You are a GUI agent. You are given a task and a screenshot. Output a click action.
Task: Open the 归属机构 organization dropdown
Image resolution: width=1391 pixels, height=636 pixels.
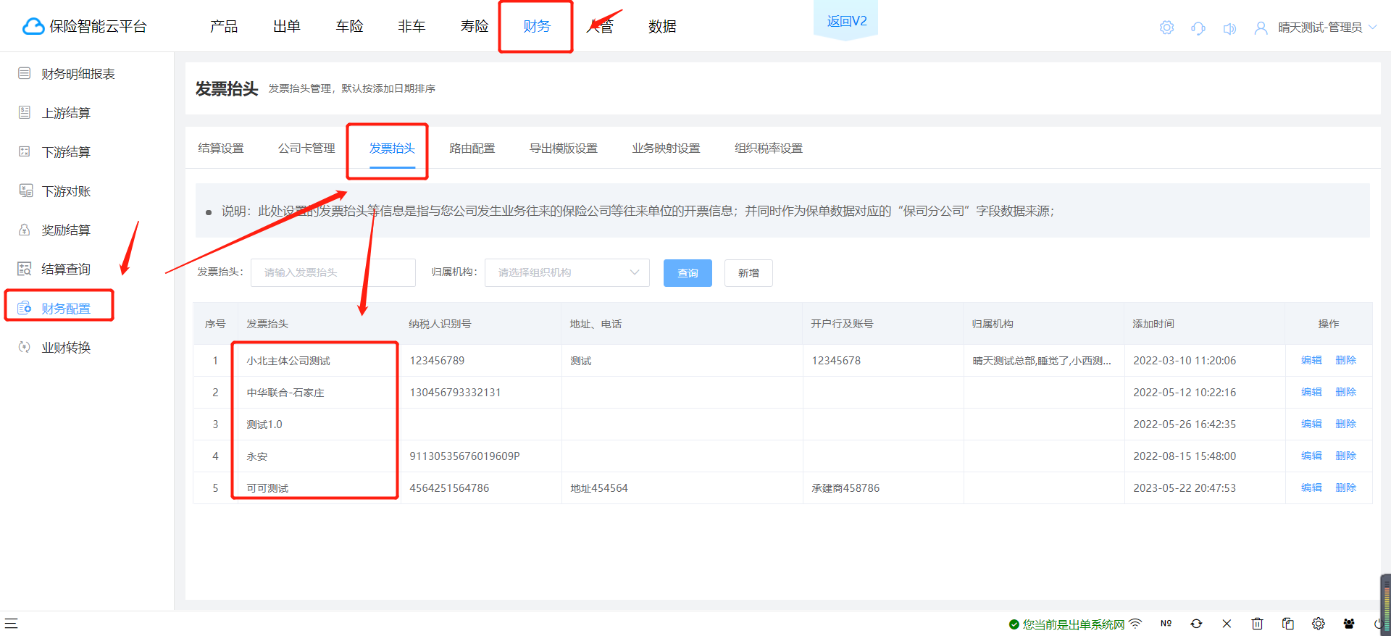click(567, 272)
